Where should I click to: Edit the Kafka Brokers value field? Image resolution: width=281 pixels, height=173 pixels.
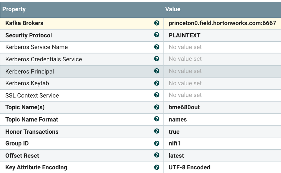pyautogui.click(x=222, y=23)
